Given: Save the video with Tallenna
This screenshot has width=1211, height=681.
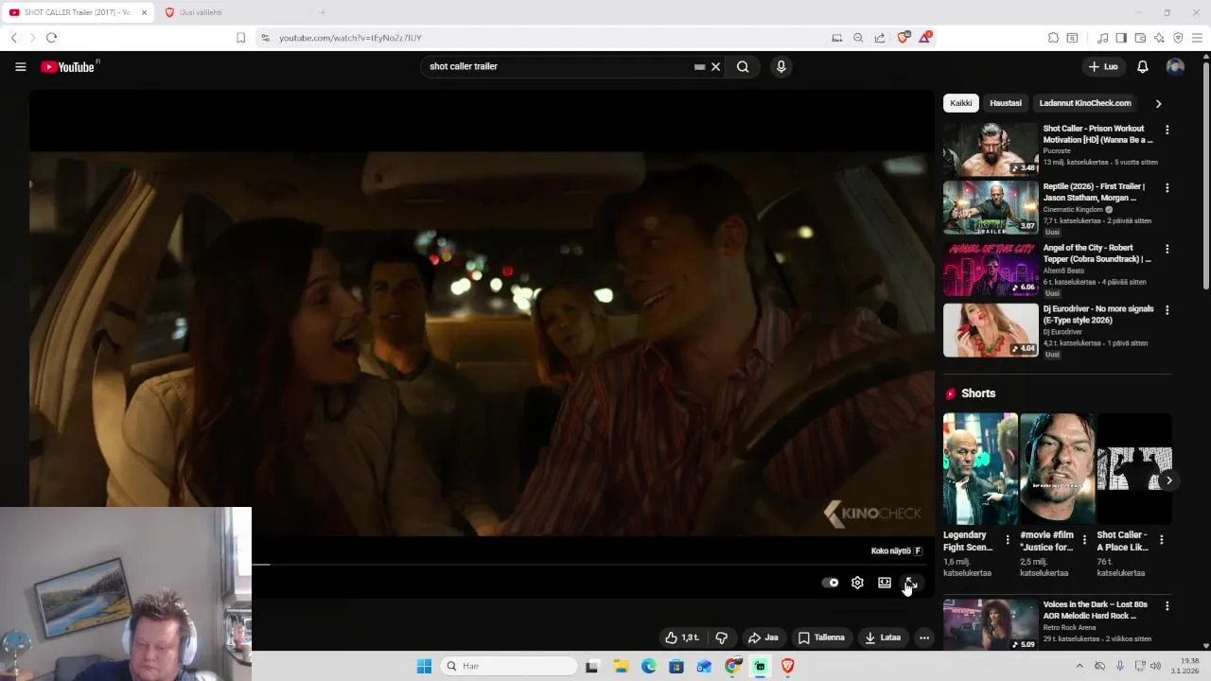Looking at the screenshot, I should pyautogui.click(x=820, y=637).
